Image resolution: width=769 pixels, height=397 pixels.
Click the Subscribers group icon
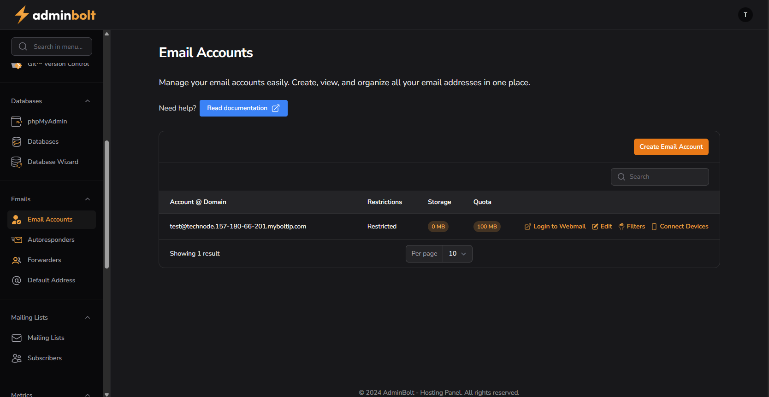(17, 358)
